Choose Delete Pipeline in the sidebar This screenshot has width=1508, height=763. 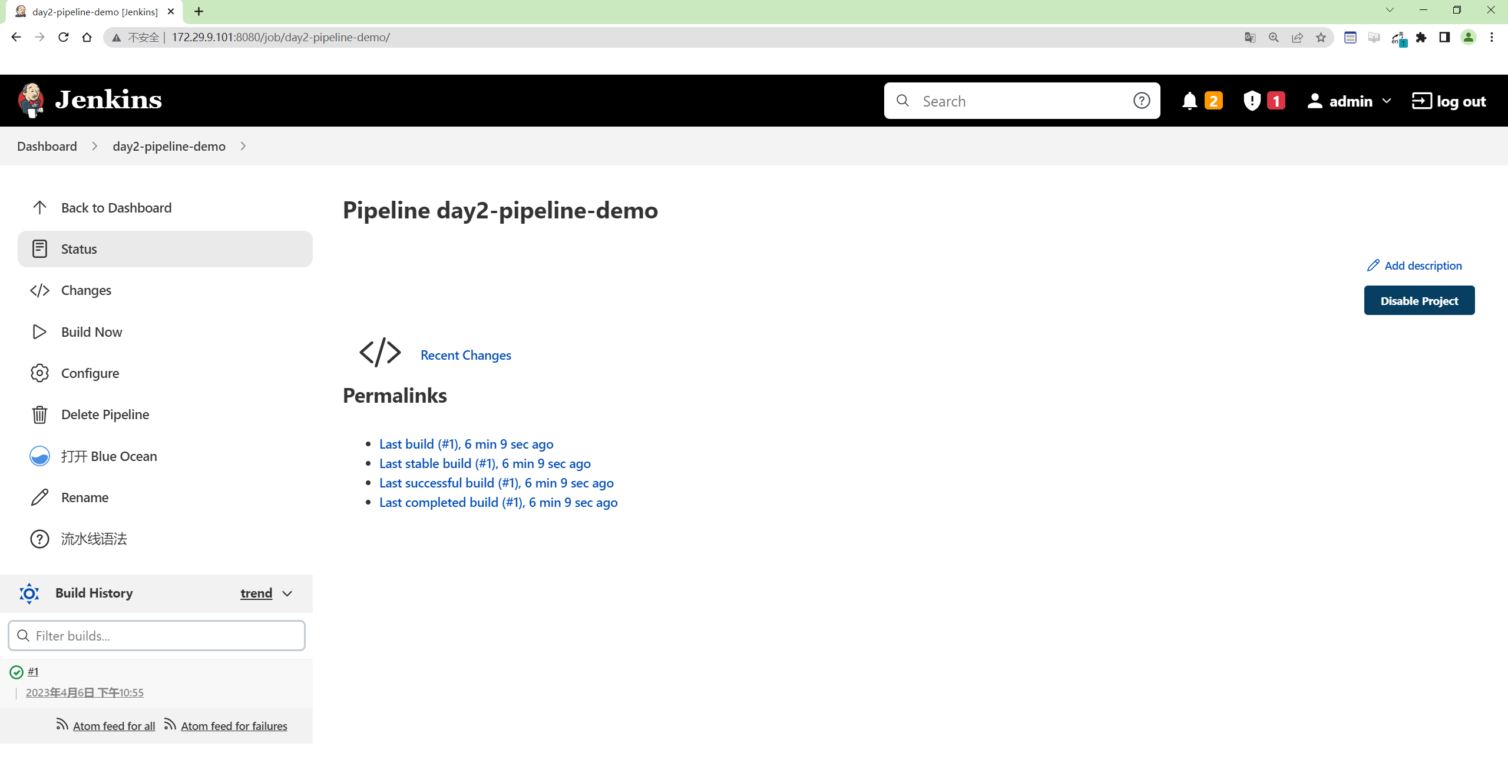point(165,414)
